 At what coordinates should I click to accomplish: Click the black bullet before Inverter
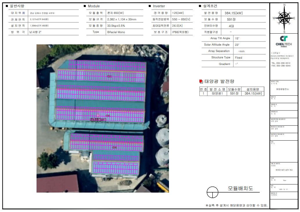[150, 6]
